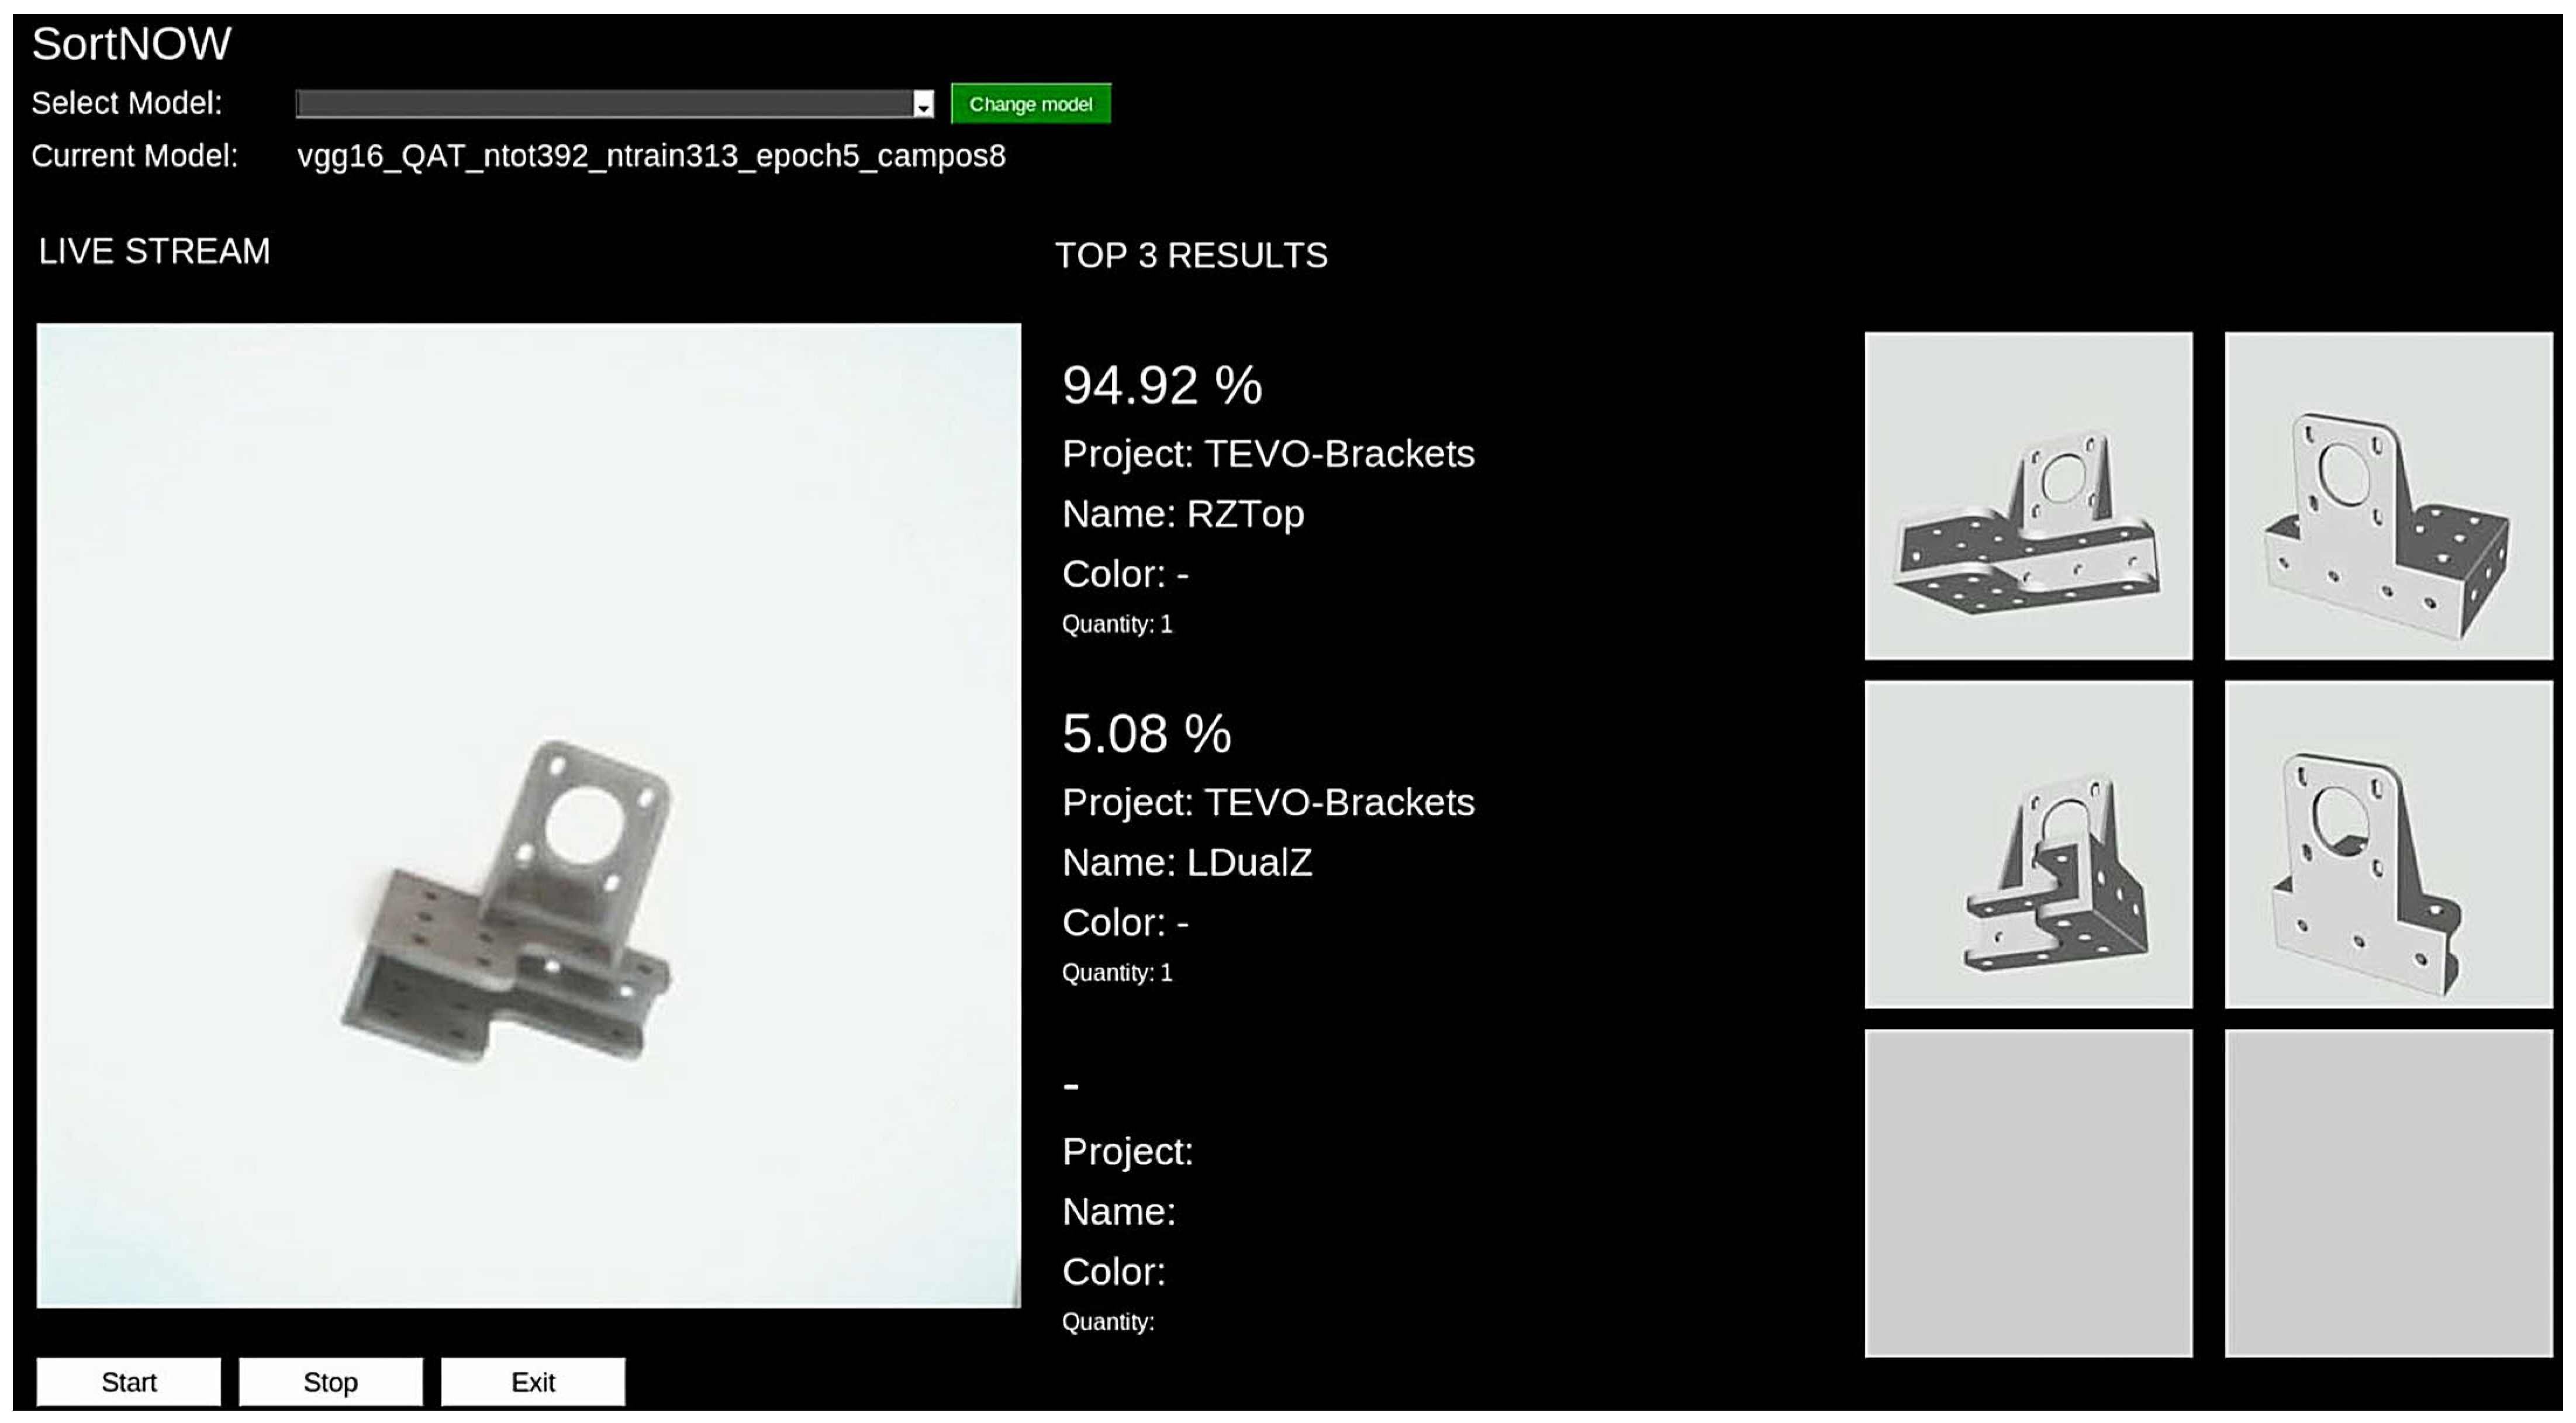Click the live stream camera image

[x=529, y=815]
